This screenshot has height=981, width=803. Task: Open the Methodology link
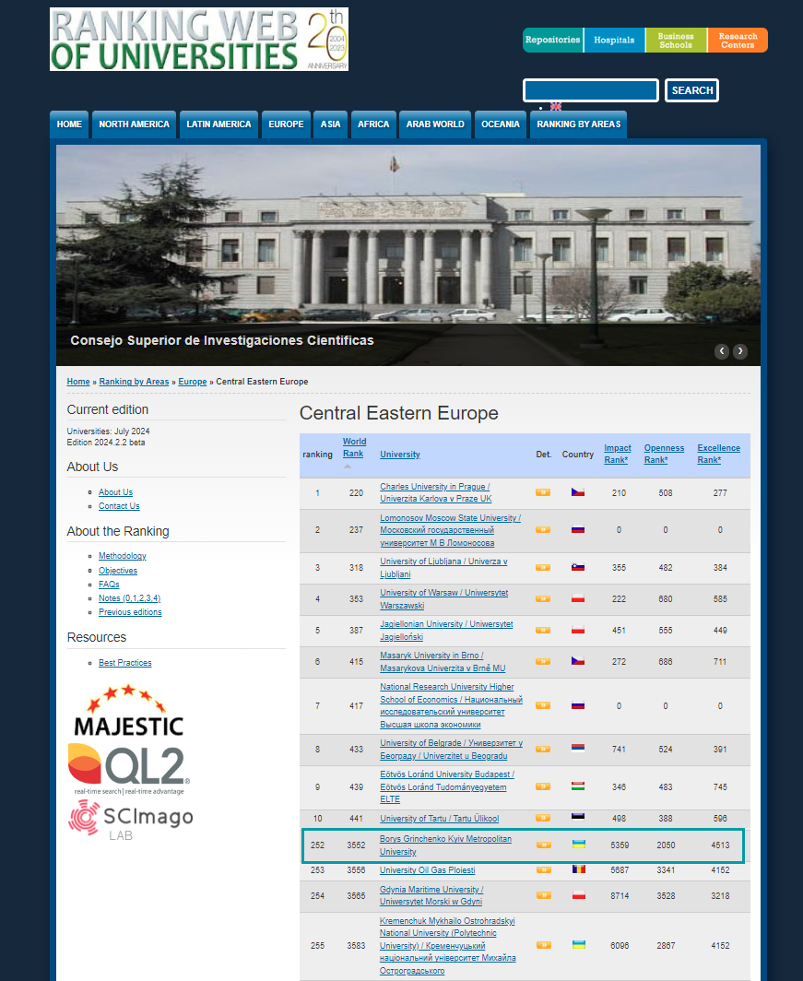point(123,556)
